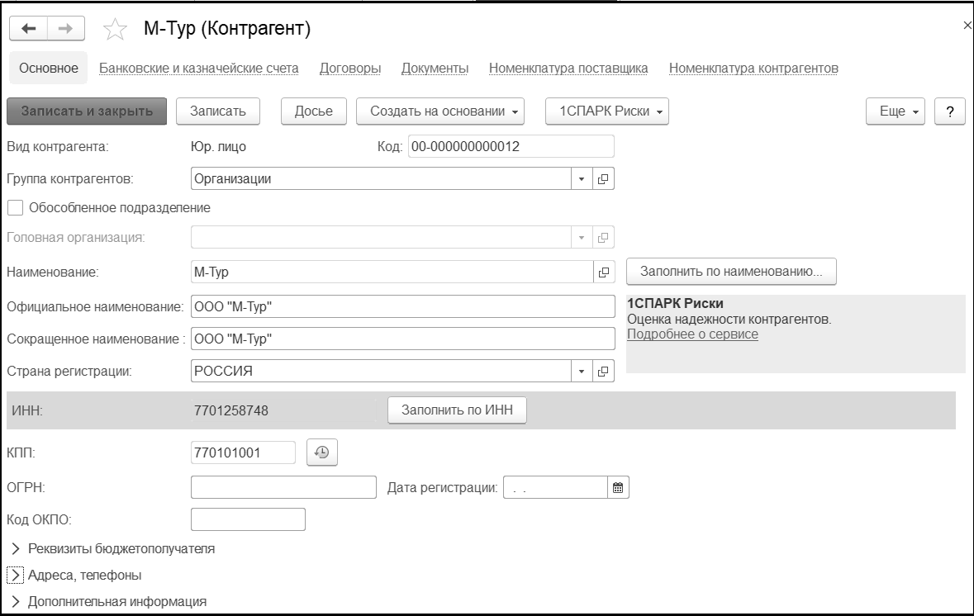Enable Обособленное подразделение checkbox

click(x=15, y=208)
